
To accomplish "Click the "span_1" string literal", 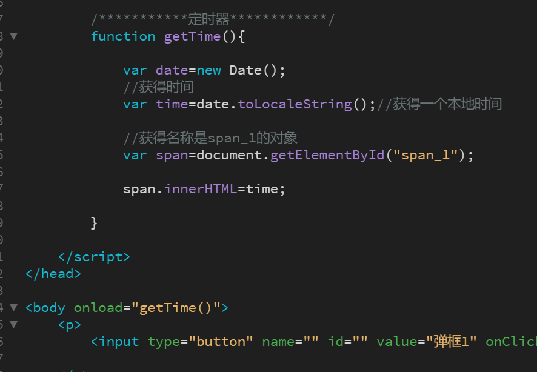I will click(x=425, y=155).
